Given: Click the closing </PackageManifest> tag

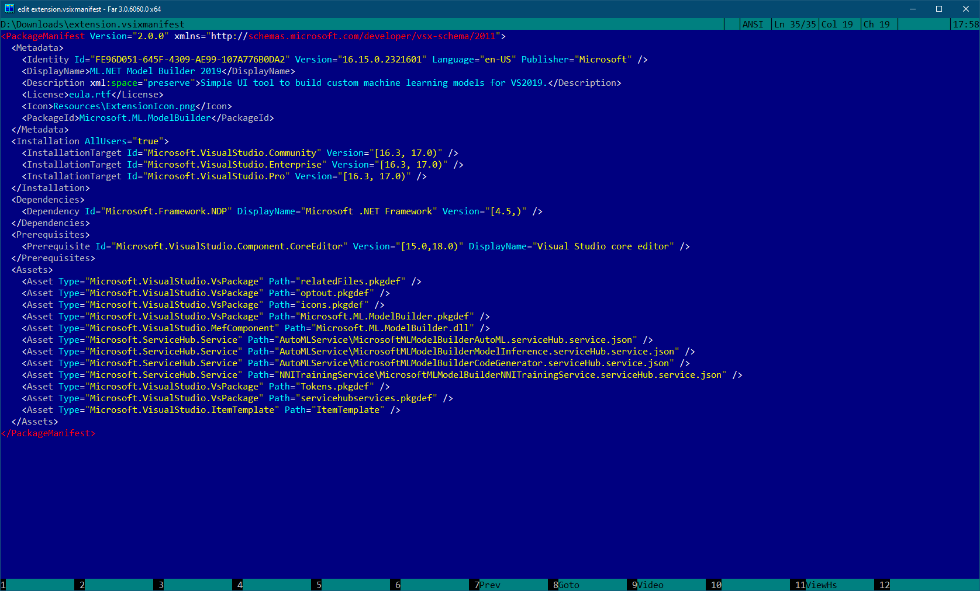Looking at the screenshot, I should (49, 433).
